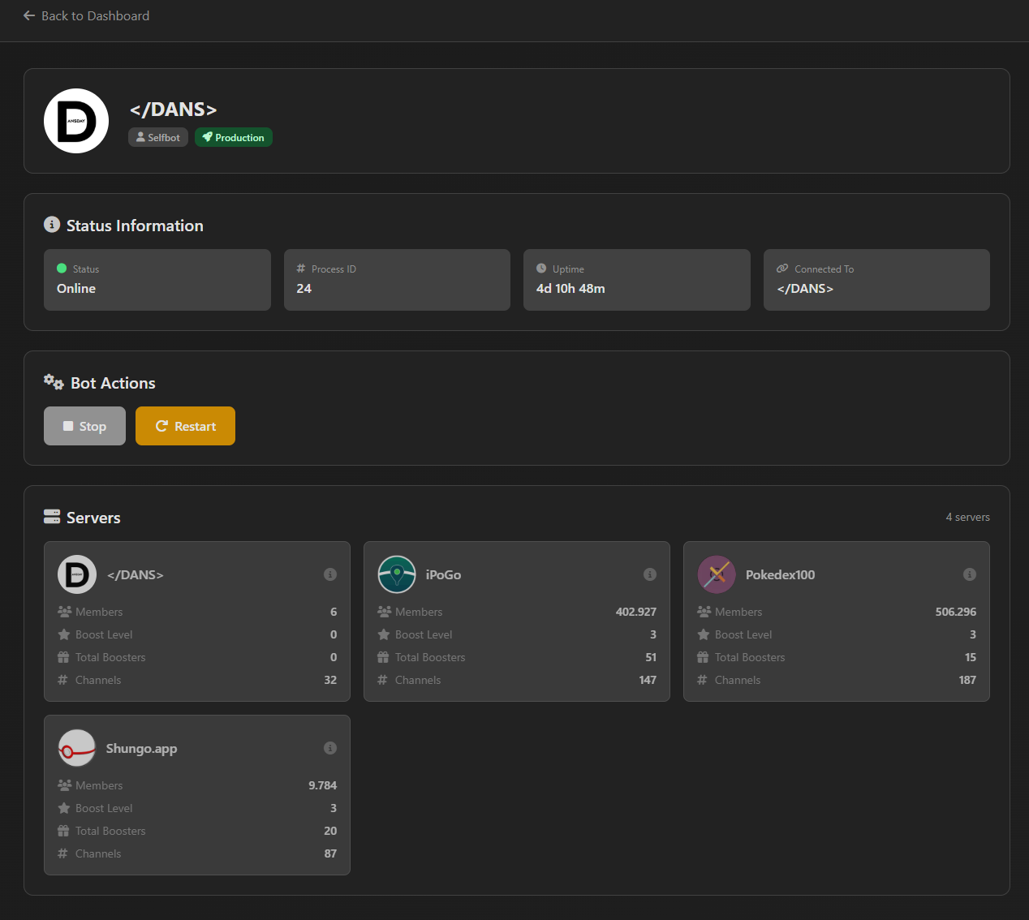1029x920 pixels.
Task: Click Total Boosters gift icon in </DANS> card
Action: pyautogui.click(x=63, y=657)
